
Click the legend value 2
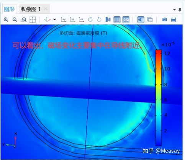click(166, 131)
